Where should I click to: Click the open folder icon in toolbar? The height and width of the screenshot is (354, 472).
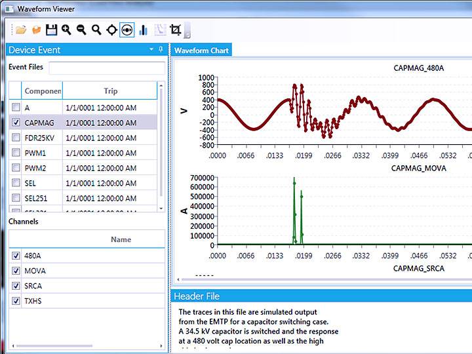click(21, 29)
